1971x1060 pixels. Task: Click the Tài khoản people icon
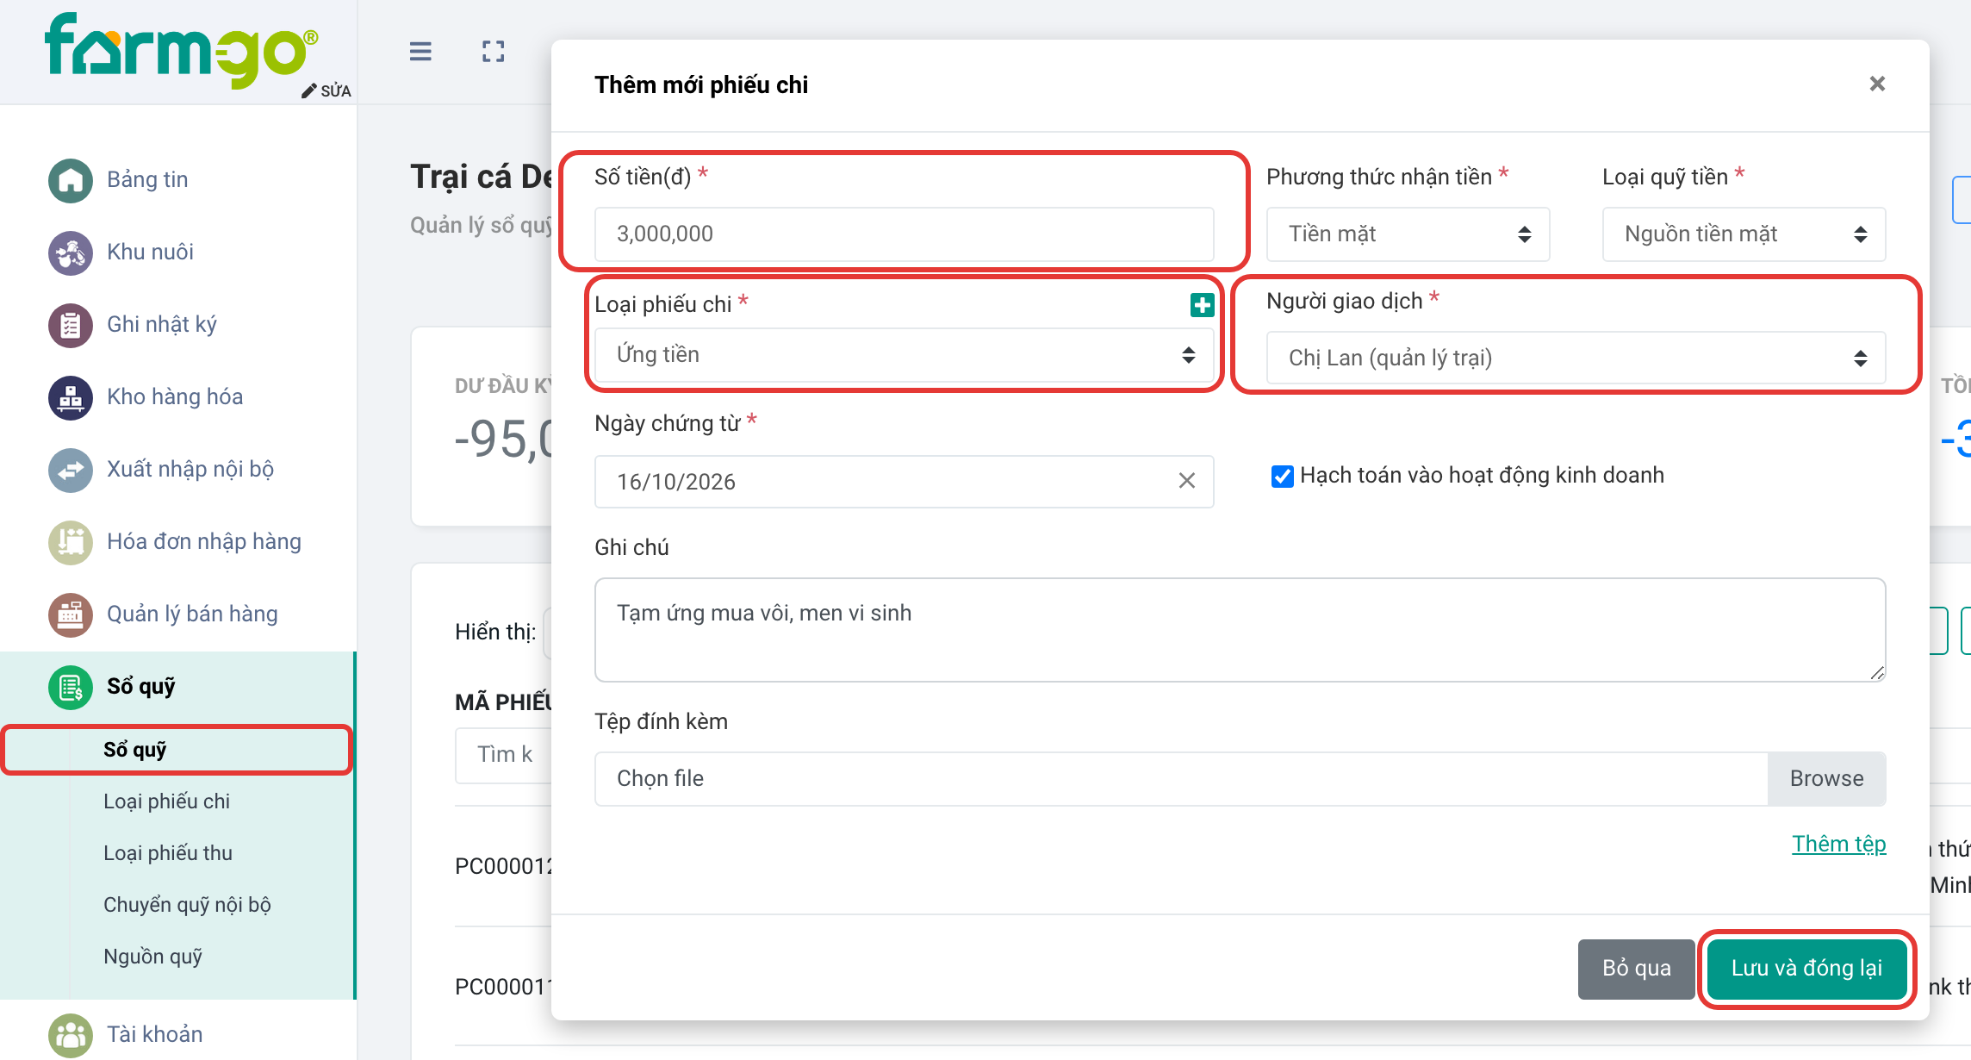coord(71,1035)
